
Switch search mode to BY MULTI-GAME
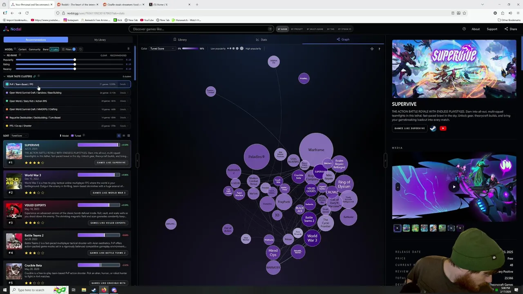315,29
